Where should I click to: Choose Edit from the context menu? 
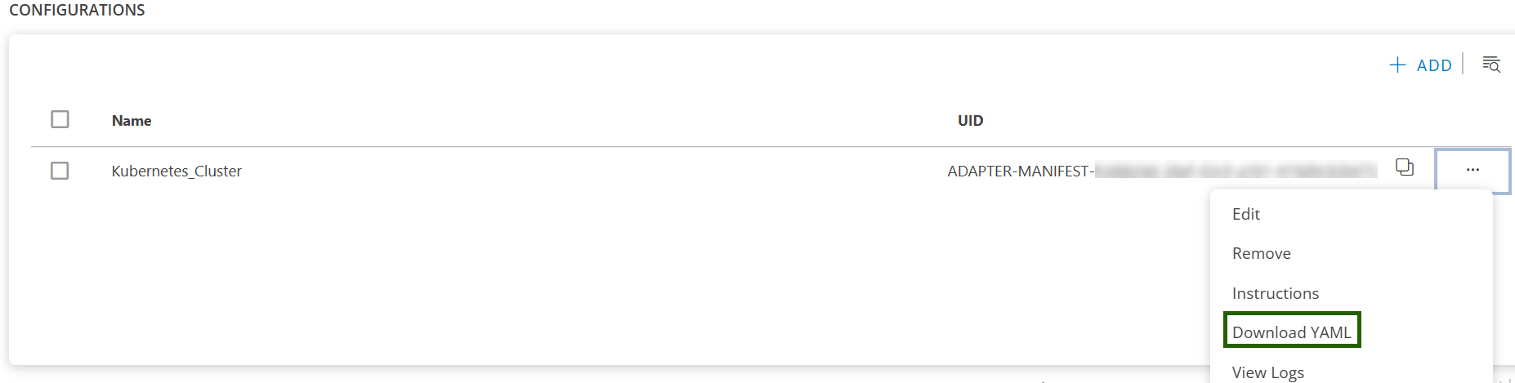tap(1246, 214)
